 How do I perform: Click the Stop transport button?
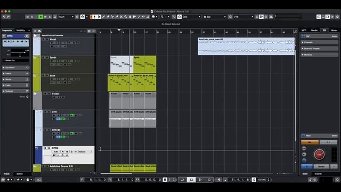click(191, 180)
